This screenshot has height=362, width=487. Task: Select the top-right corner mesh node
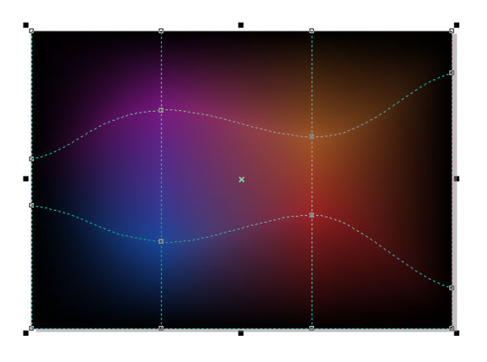click(x=452, y=31)
